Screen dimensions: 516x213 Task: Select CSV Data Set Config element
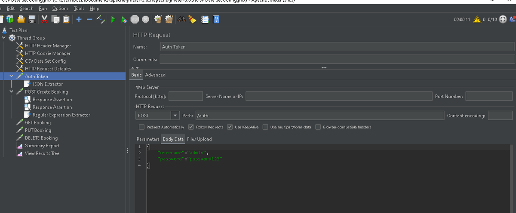(x=45, y=61)
